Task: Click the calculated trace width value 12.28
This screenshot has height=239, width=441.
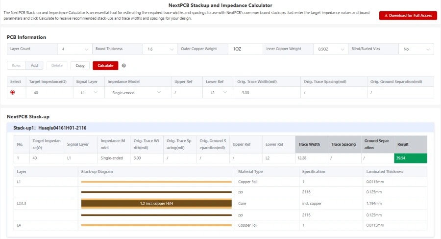Action: (302, 158)
